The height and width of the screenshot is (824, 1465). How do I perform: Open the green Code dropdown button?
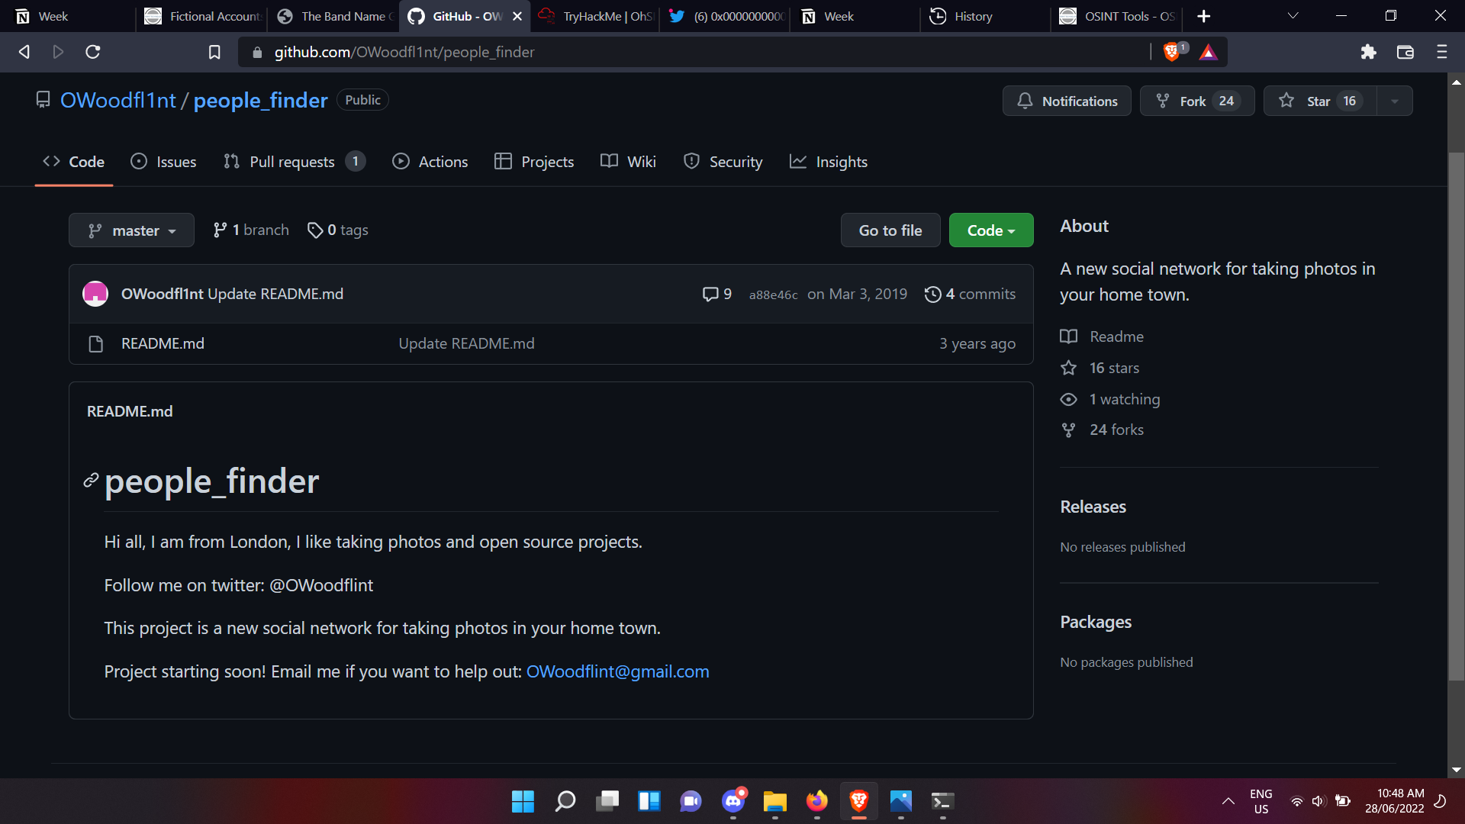990,230
